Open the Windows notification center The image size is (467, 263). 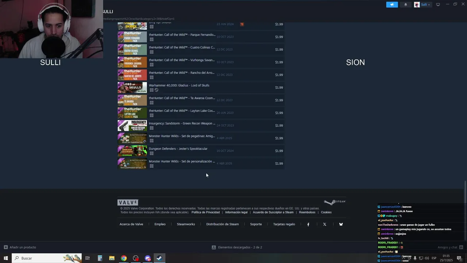point(460,258)
